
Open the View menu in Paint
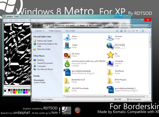click(17, 20)
